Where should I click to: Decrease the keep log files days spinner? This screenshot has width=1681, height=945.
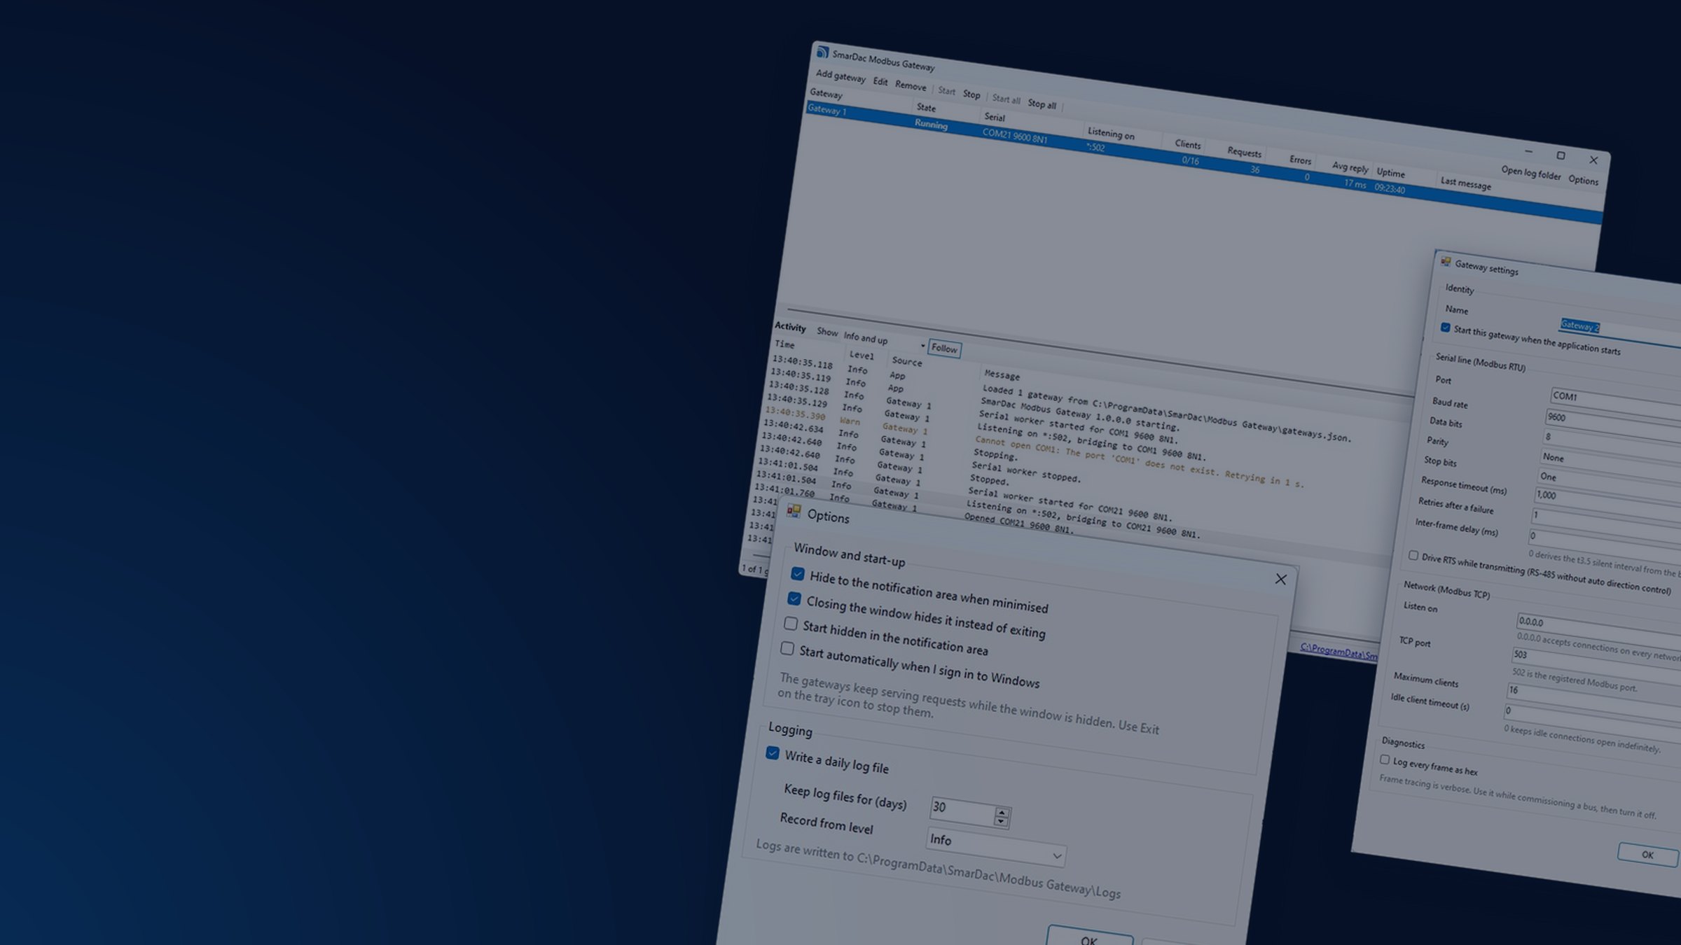click(1001, 822)
